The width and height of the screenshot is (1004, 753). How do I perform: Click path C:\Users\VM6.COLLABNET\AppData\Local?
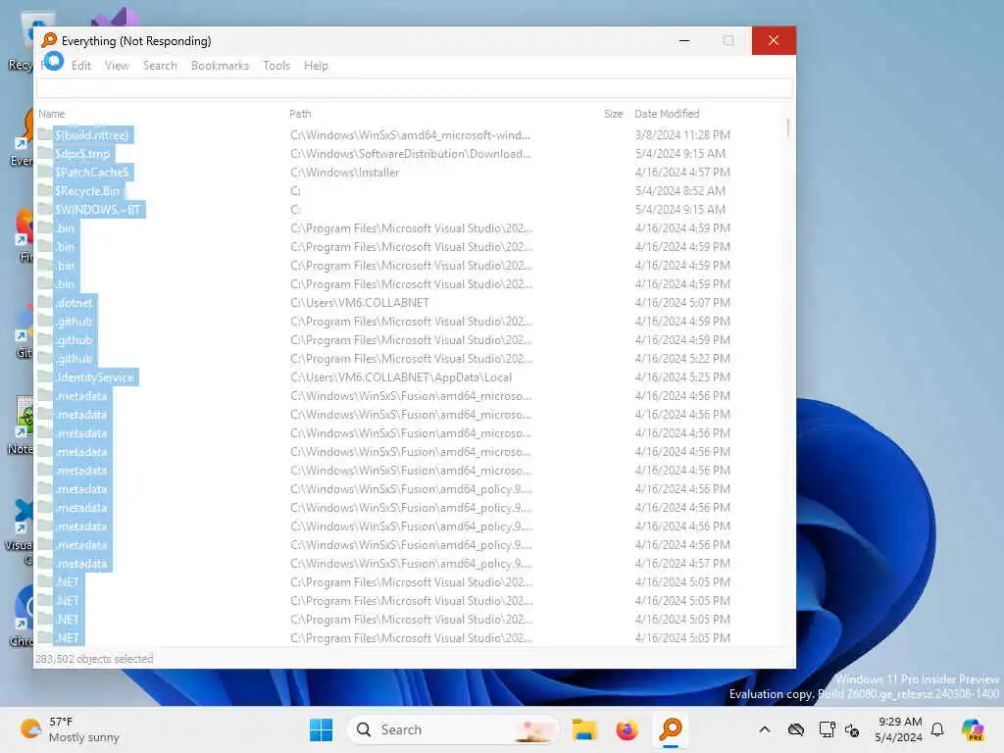tap(401, 377)
